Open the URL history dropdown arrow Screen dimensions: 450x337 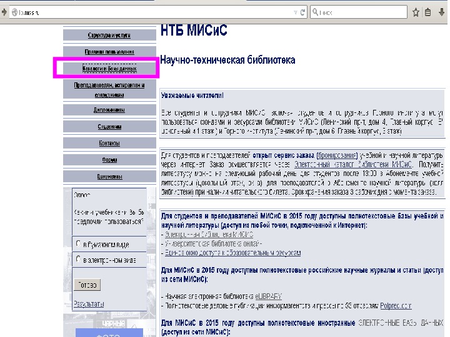[x=295, y=12]
